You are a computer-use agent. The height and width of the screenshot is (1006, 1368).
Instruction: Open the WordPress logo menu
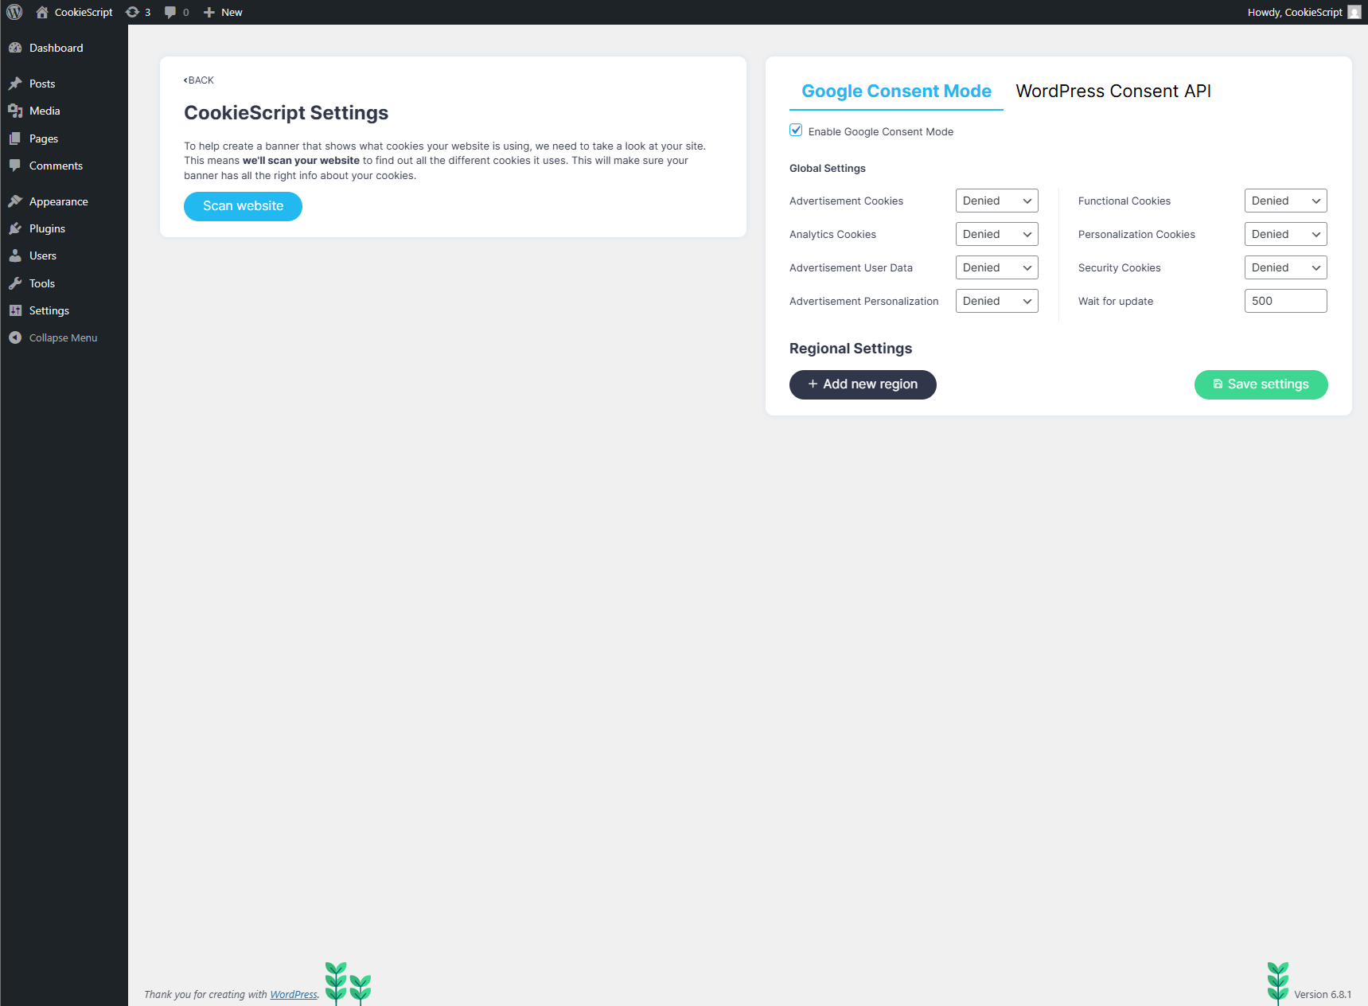(x=14, y=12)
